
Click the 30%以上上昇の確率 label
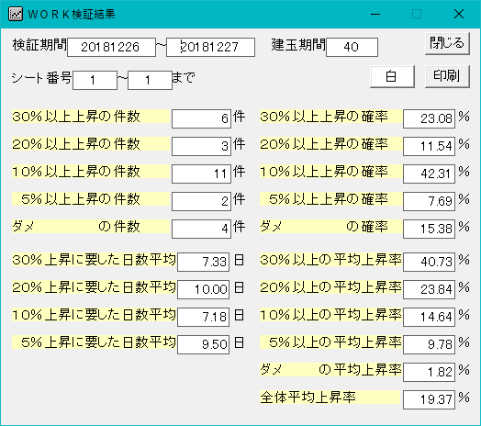pos(330,117)
